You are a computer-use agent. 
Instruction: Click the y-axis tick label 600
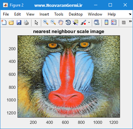[12, 74]
